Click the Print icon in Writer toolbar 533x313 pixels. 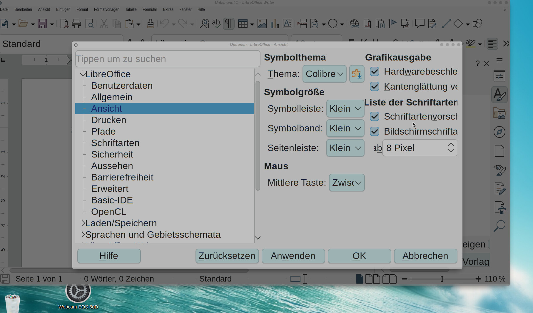[76, 24]
